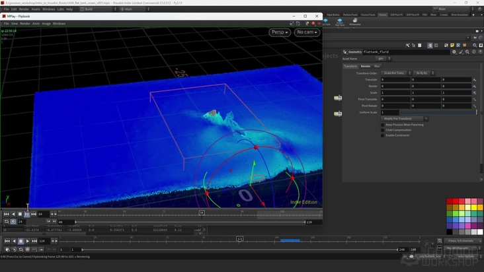Expand the Modify Pre-Transform dropdown
Screen dimensions: 484x272
coord(405,119)
